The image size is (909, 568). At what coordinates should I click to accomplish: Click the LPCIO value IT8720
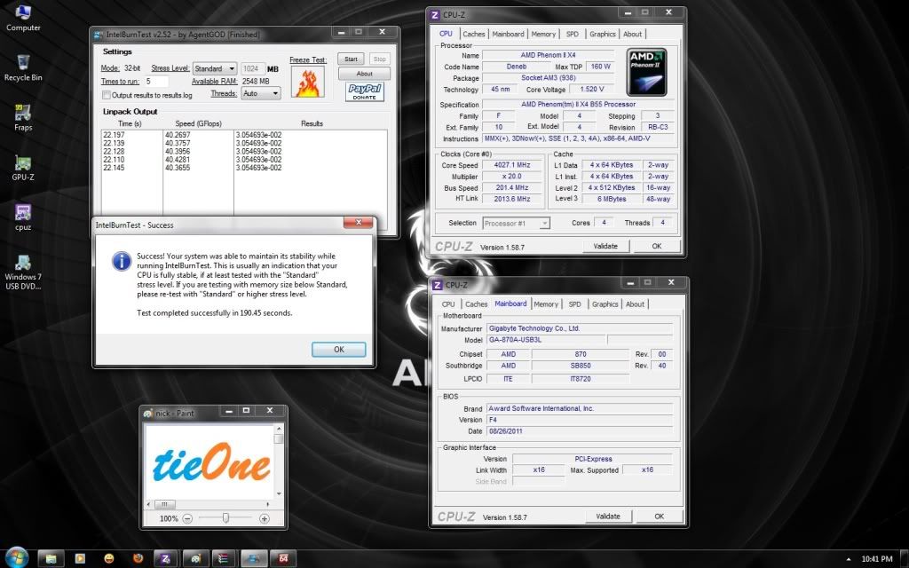click(581, 378)
